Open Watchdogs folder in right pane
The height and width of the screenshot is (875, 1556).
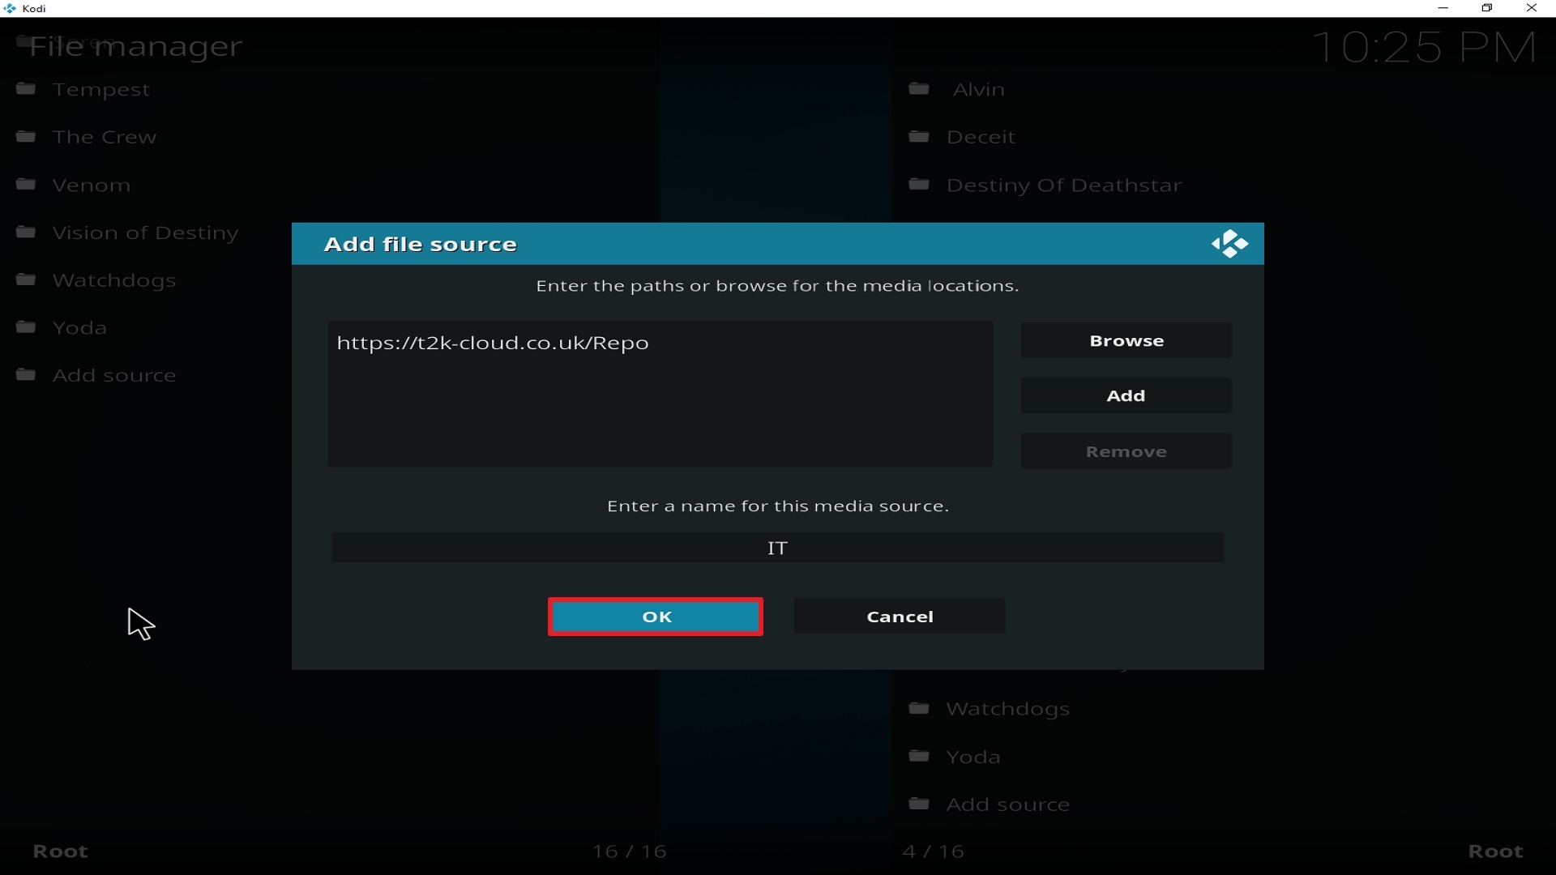click(1008, 710)
